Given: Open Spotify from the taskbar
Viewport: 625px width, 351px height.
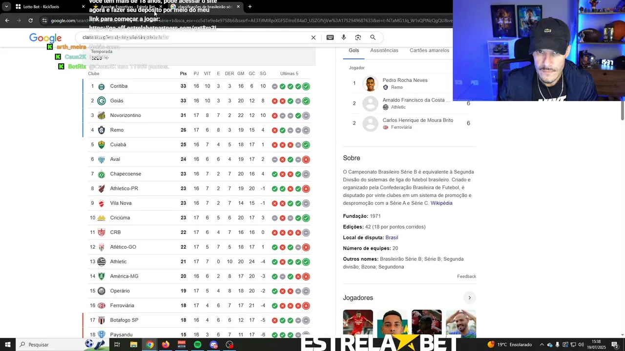Looking at the screenshot, I should pos(197,345).
